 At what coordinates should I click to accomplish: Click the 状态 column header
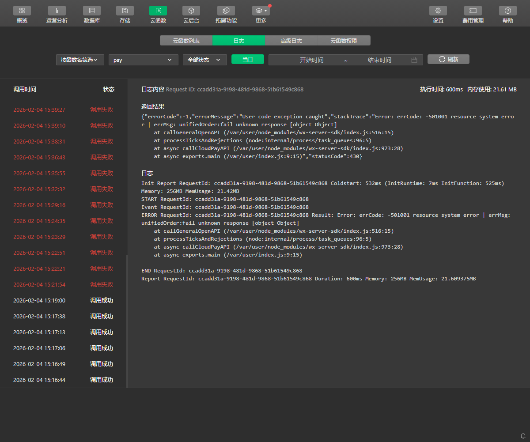pos(109,89)
